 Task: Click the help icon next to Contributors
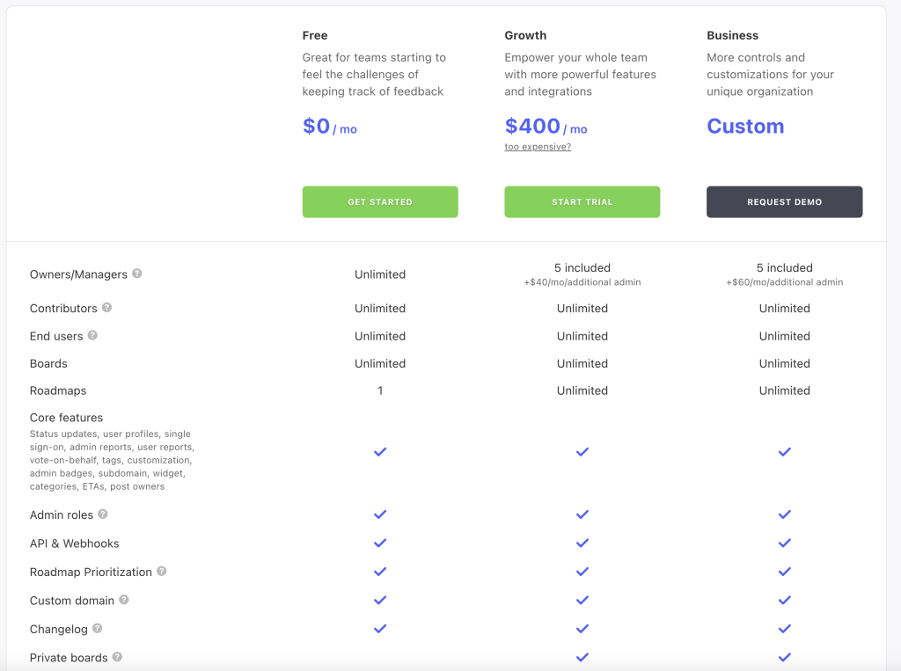click(106, 307)
